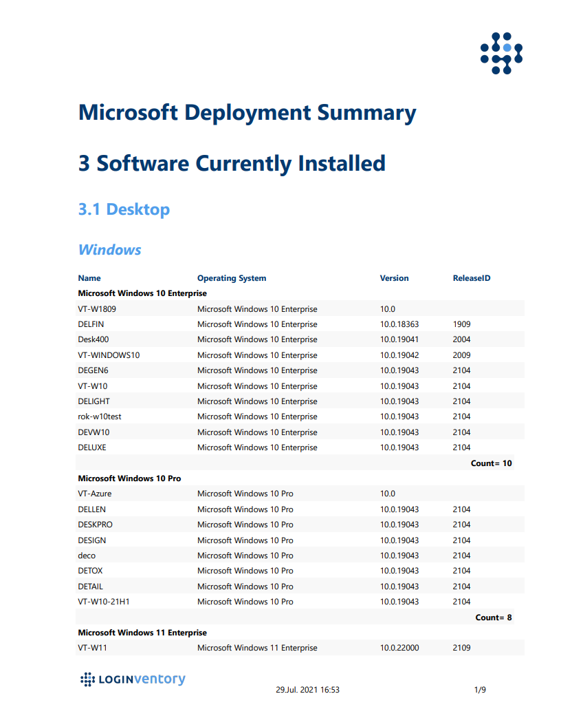Click the Count= 8 summary
Screen dimensions: 561x727
494,618
